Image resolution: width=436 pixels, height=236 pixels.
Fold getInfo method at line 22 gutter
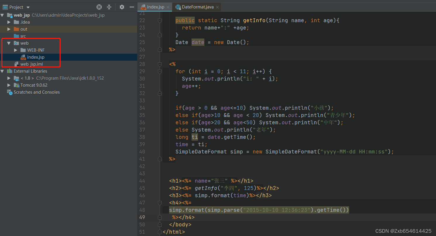point(160,20)
